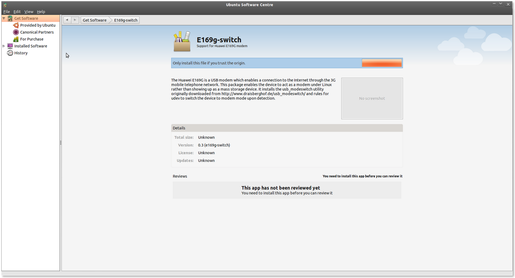Select Provided by Ubuntu in sidebar
This screenshot has width=515, height=278.
38,25
